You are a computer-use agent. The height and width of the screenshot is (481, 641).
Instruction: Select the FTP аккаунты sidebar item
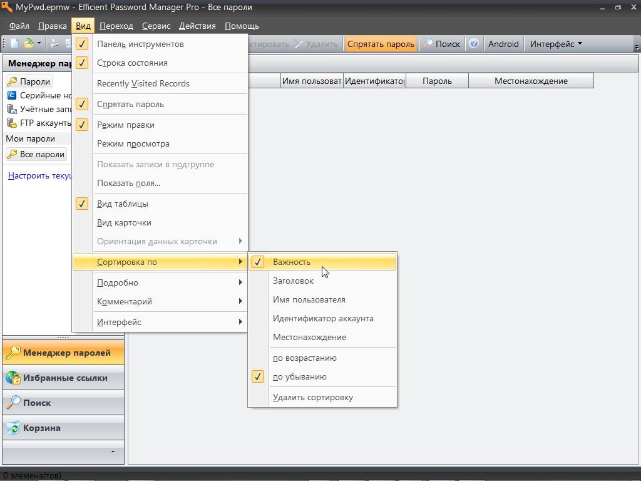point(39,123)
